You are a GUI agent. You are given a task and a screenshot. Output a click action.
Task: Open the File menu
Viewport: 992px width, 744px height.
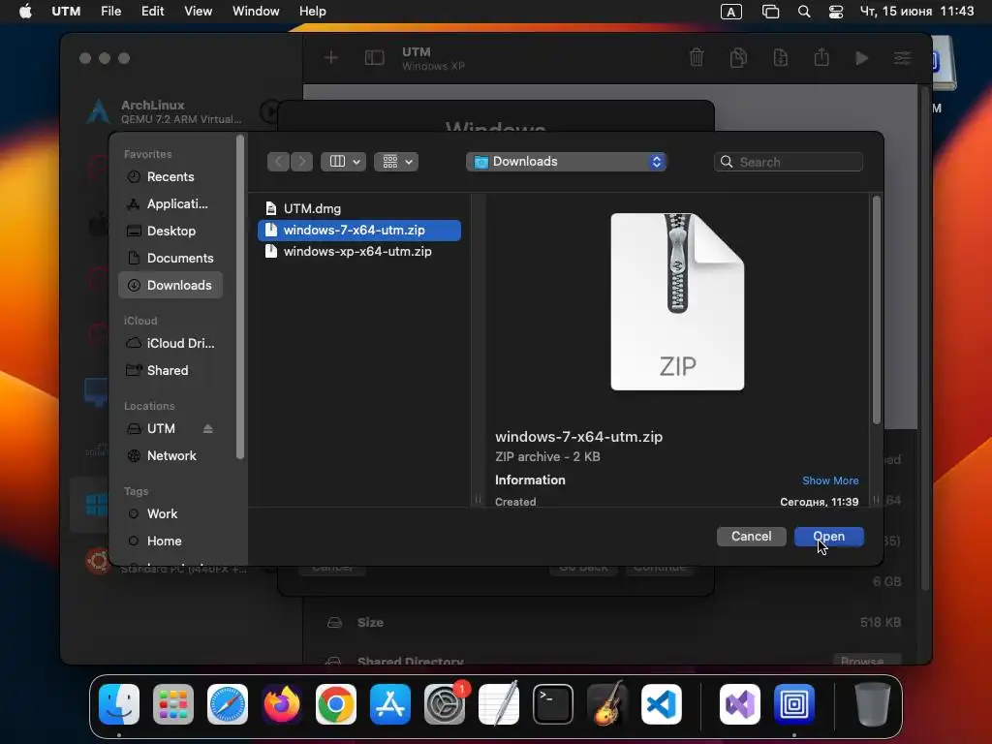click(x=110, y=12)
